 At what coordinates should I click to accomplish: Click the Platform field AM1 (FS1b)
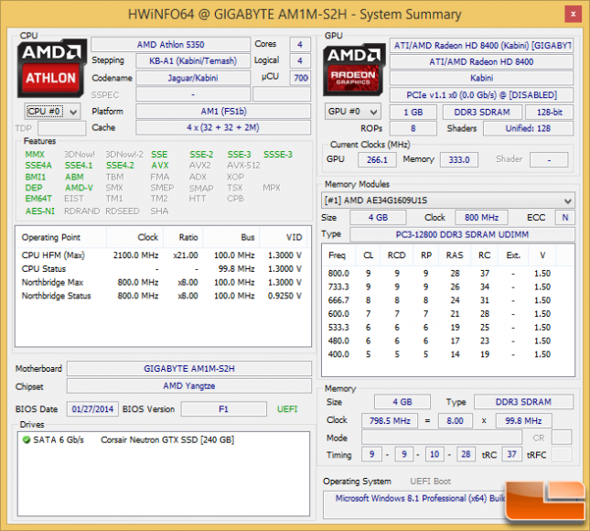[x=223, y=112]
